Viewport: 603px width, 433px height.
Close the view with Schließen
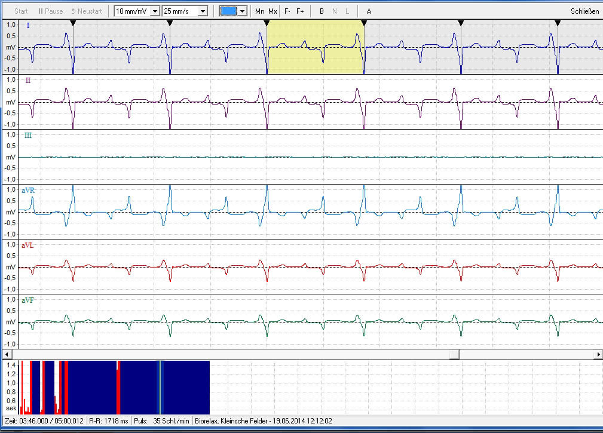[x=584, y=11]
